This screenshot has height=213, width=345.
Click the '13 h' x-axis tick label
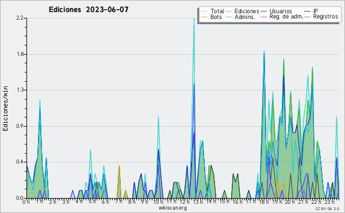(198, 201)
